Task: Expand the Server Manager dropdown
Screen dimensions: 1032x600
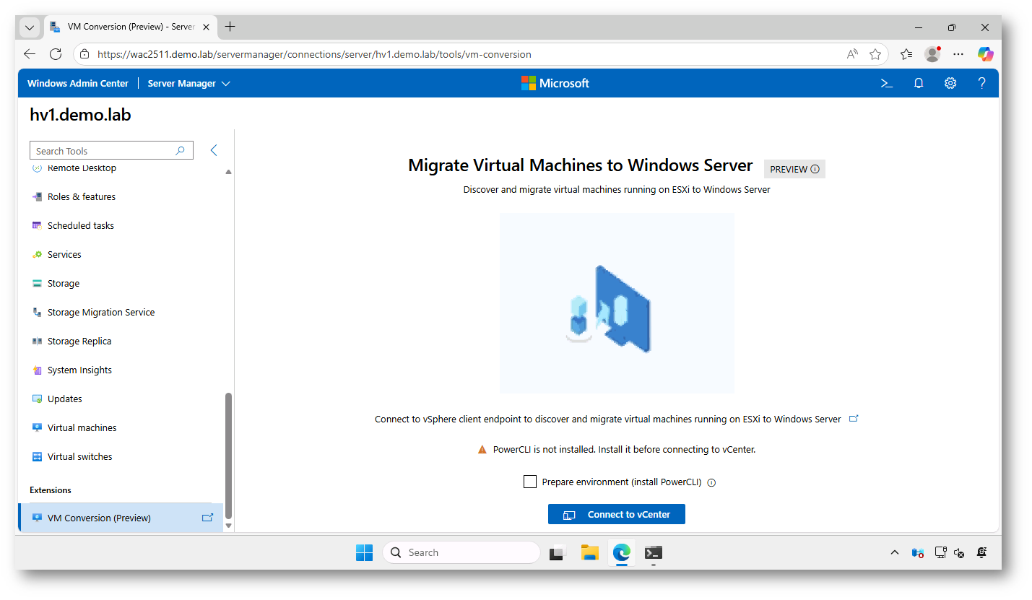Action: point(189,83)
